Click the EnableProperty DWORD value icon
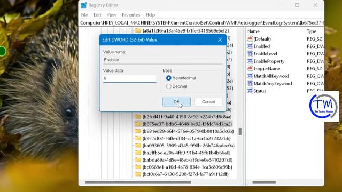This screenshot has height=192, width=342. tap(250, 61)
